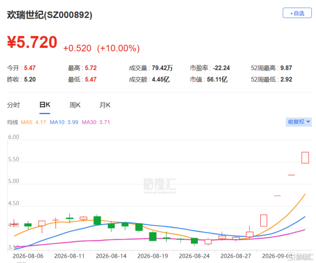Click the stock title 欢瑞世纪(SZ000892)
The image size is (316, 263).
[50, 15]
